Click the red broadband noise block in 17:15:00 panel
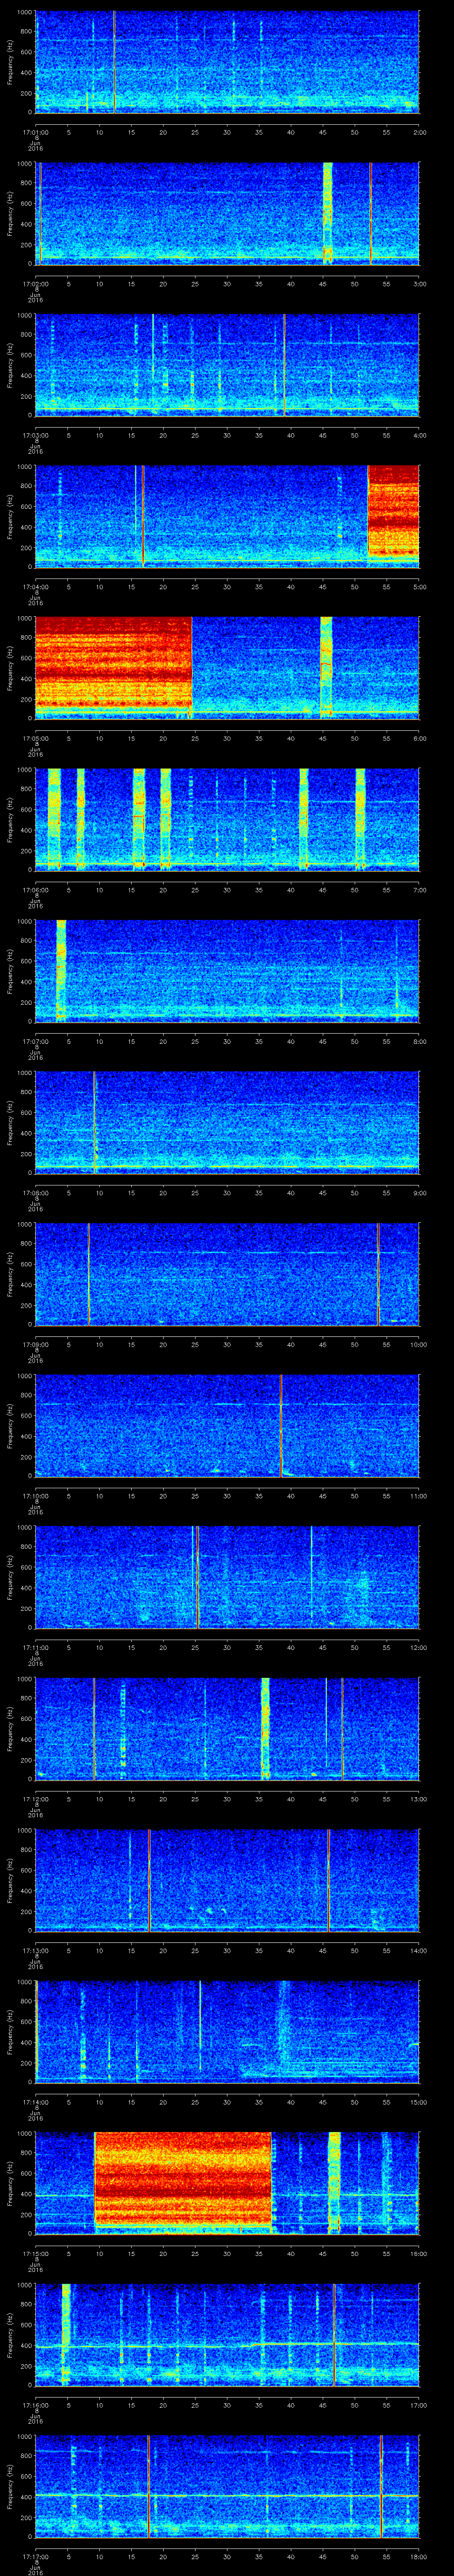The width and height of the screenshot is (454, 2576). point(183,2179)
